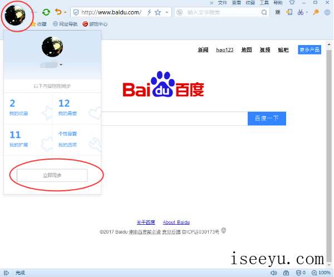Click the ad-block shield counter
The height and width of the screenshot is (277, 334).
coord(301,273)
